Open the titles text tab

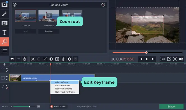click(4, 32)
